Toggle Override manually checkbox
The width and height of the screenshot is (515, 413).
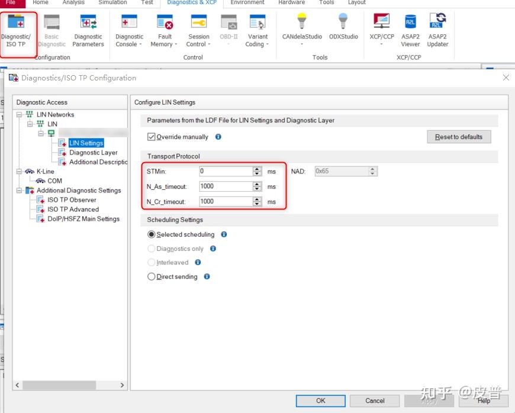click(151, 137)
